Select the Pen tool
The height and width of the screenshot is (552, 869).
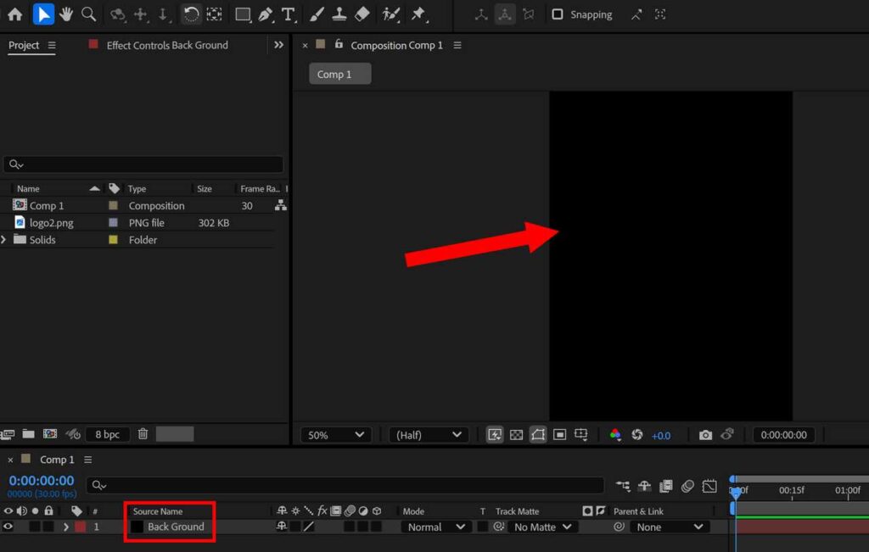(266, 14)
